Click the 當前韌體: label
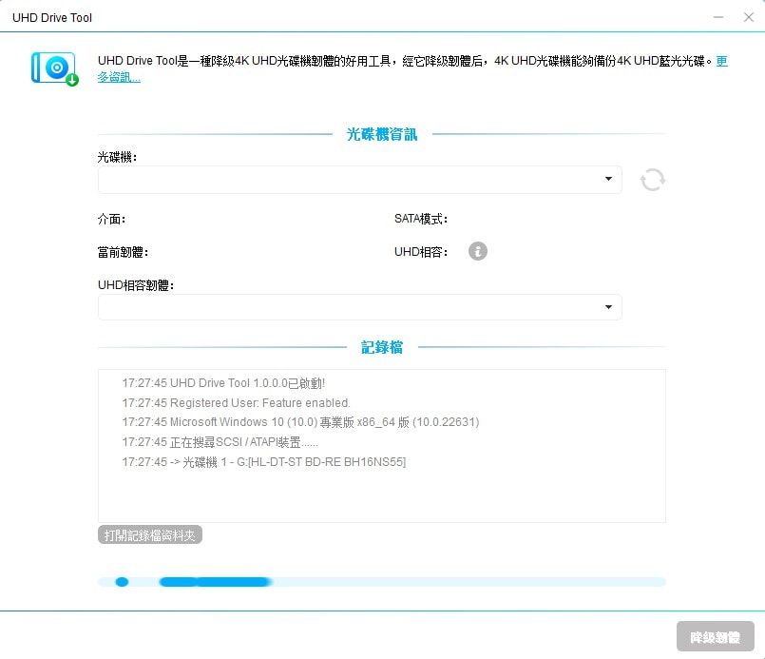The height and width of the screenshot is (659, 765). [x=123, y=252]
